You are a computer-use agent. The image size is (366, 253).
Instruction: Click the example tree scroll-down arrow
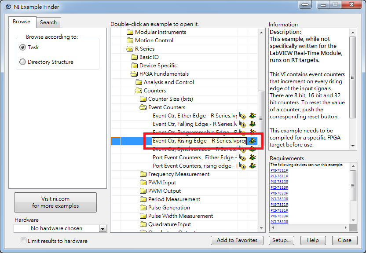click(x=261, y=228)
